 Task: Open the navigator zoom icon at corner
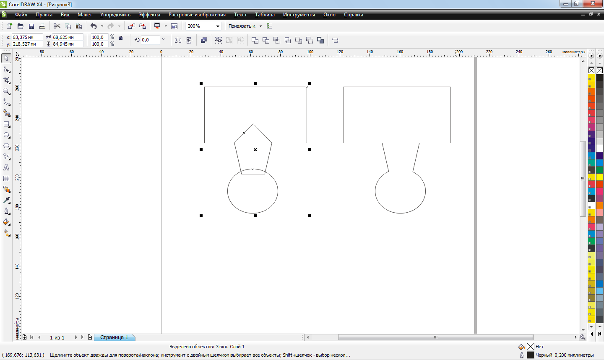(x=583, y=337)
